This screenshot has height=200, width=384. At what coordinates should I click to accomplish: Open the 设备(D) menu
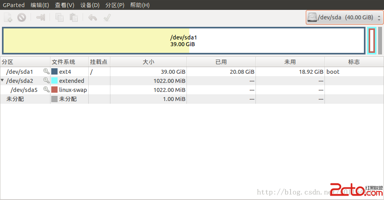coord(90,5)
